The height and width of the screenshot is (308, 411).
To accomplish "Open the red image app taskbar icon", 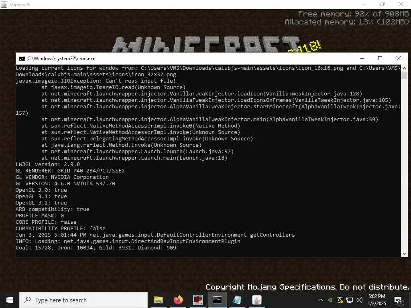I will coord(197,300).
